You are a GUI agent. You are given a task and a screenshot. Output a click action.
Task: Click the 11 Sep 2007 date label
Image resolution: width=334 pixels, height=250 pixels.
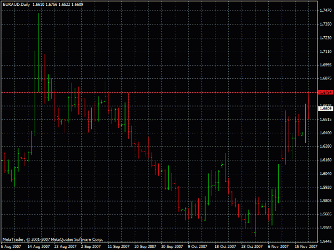point(119,246)
